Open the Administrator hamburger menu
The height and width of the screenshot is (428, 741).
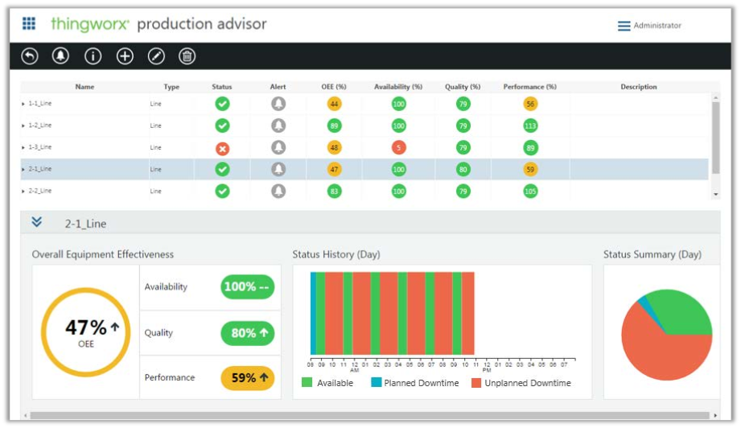(x=624, y=26)
